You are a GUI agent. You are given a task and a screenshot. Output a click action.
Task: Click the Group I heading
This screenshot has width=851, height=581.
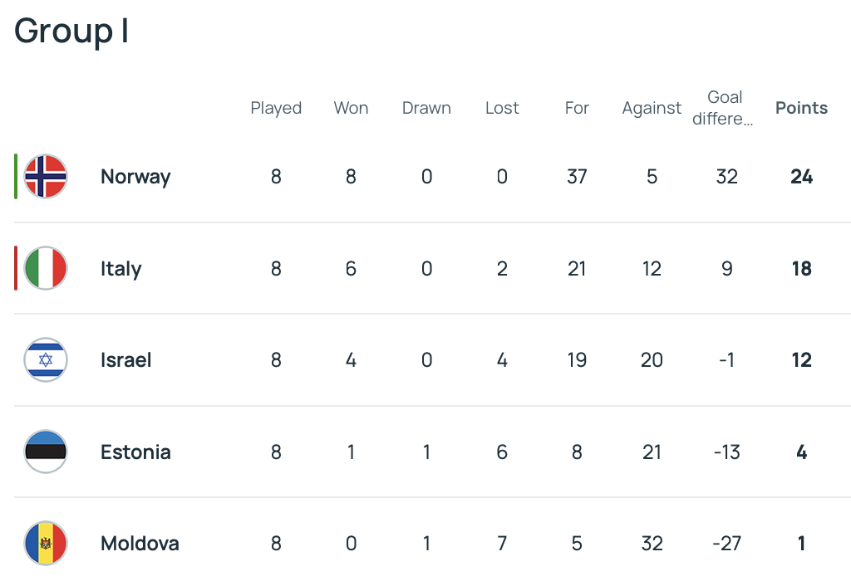click(71, 32)
